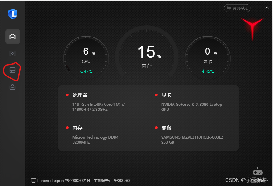This screenshot has width=273, height=186.
Task: Click the Intel Core i7-11800H processor text
Action: point(100,107)
